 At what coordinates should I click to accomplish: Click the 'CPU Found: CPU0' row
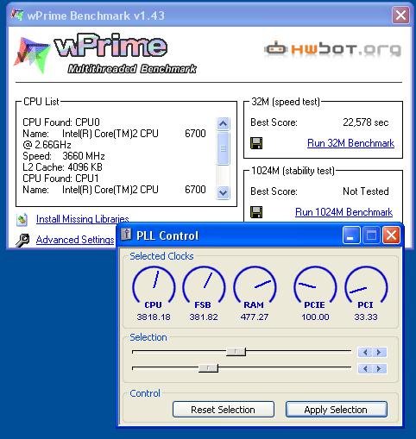pyautogui.click(x=61, y=122)
